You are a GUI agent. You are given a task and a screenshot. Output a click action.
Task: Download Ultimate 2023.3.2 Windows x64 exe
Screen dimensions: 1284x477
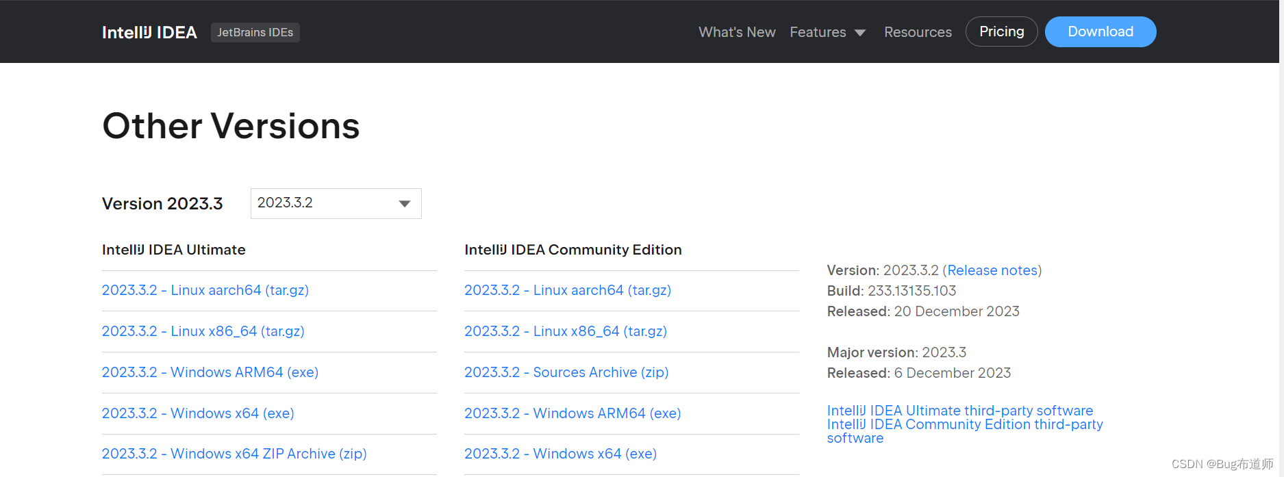coord(198,413)
